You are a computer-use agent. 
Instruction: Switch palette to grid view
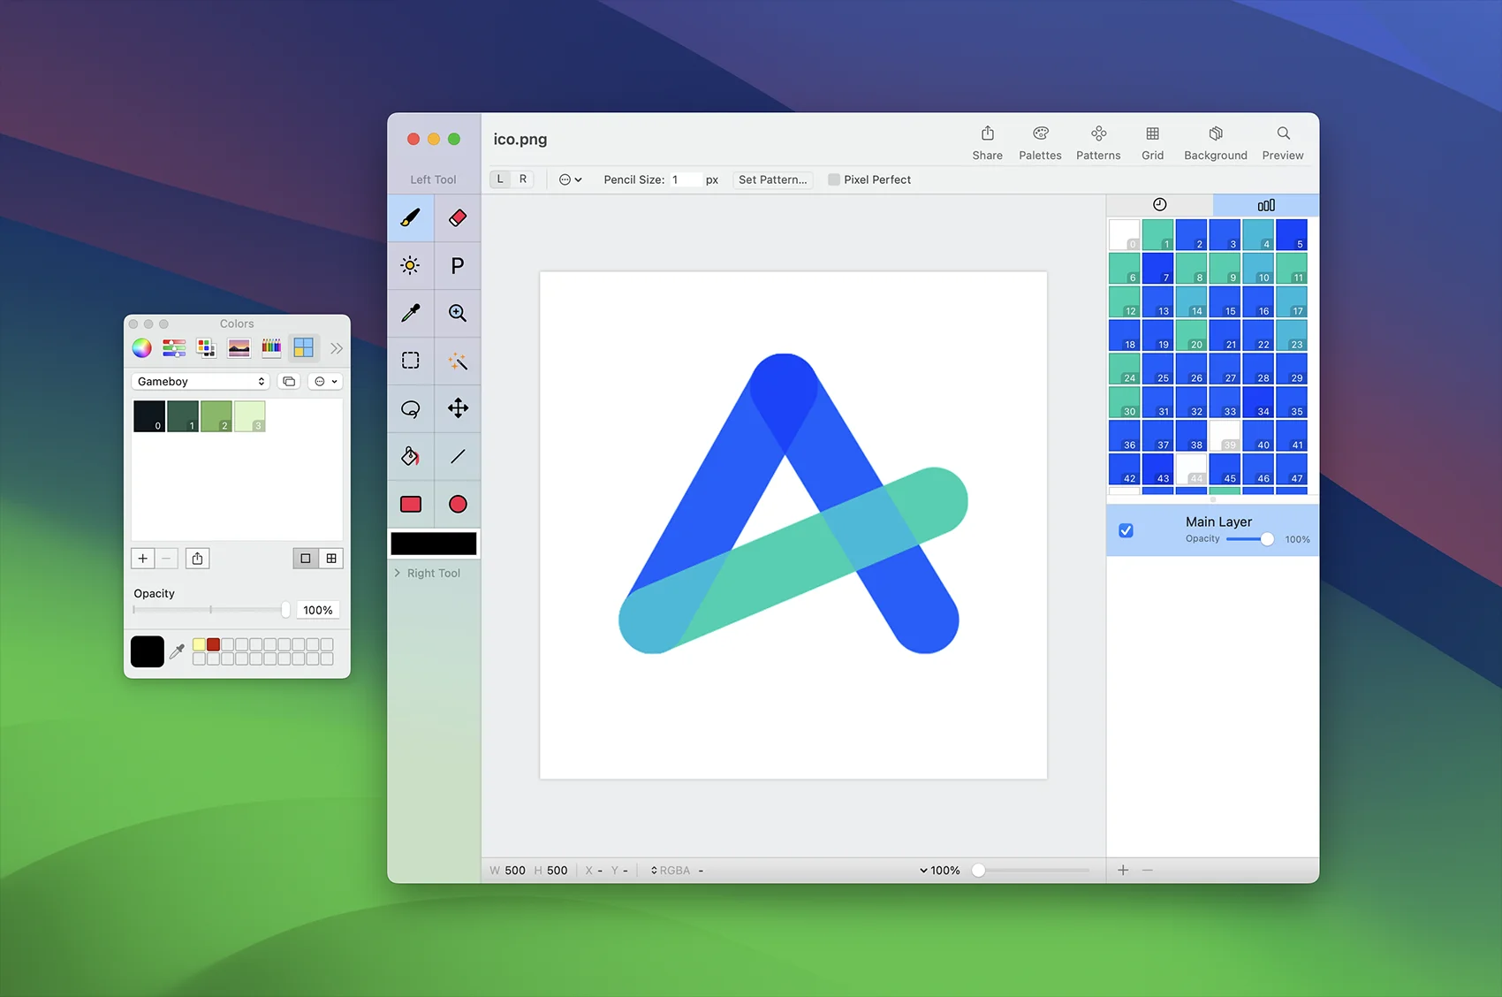point(331,559)
